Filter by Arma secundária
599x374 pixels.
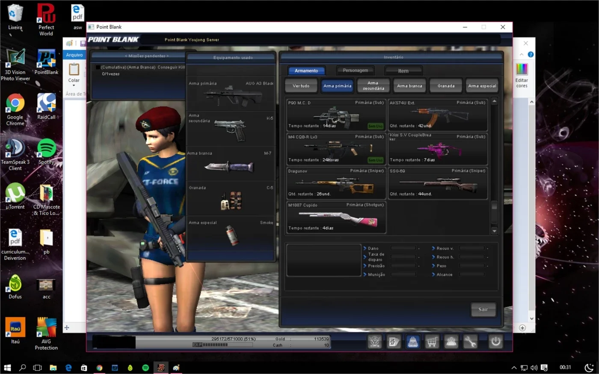click(374, 86)
